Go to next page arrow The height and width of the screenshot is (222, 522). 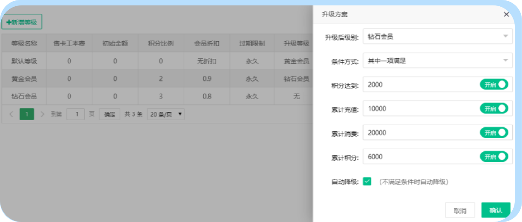[x=42, y=114]
